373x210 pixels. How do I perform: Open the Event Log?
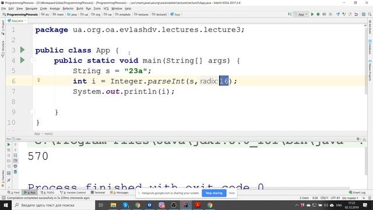pos(357,192)
